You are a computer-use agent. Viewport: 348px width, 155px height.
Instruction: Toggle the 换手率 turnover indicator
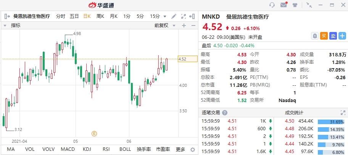(144, 149)
